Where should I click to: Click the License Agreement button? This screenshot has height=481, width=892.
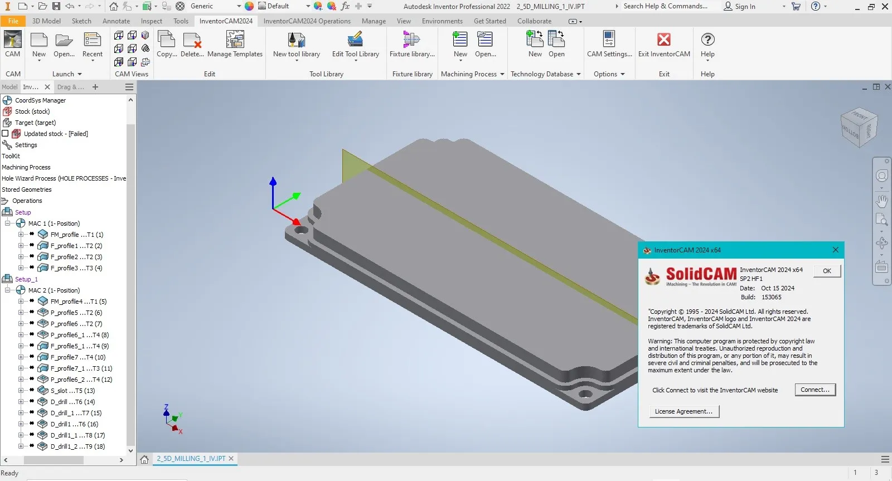click(683, 411)
